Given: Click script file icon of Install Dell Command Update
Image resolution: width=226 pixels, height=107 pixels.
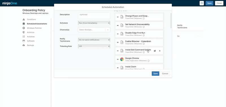Looking at the screenshot, I should pyautogui.click(x=122, y=51).
